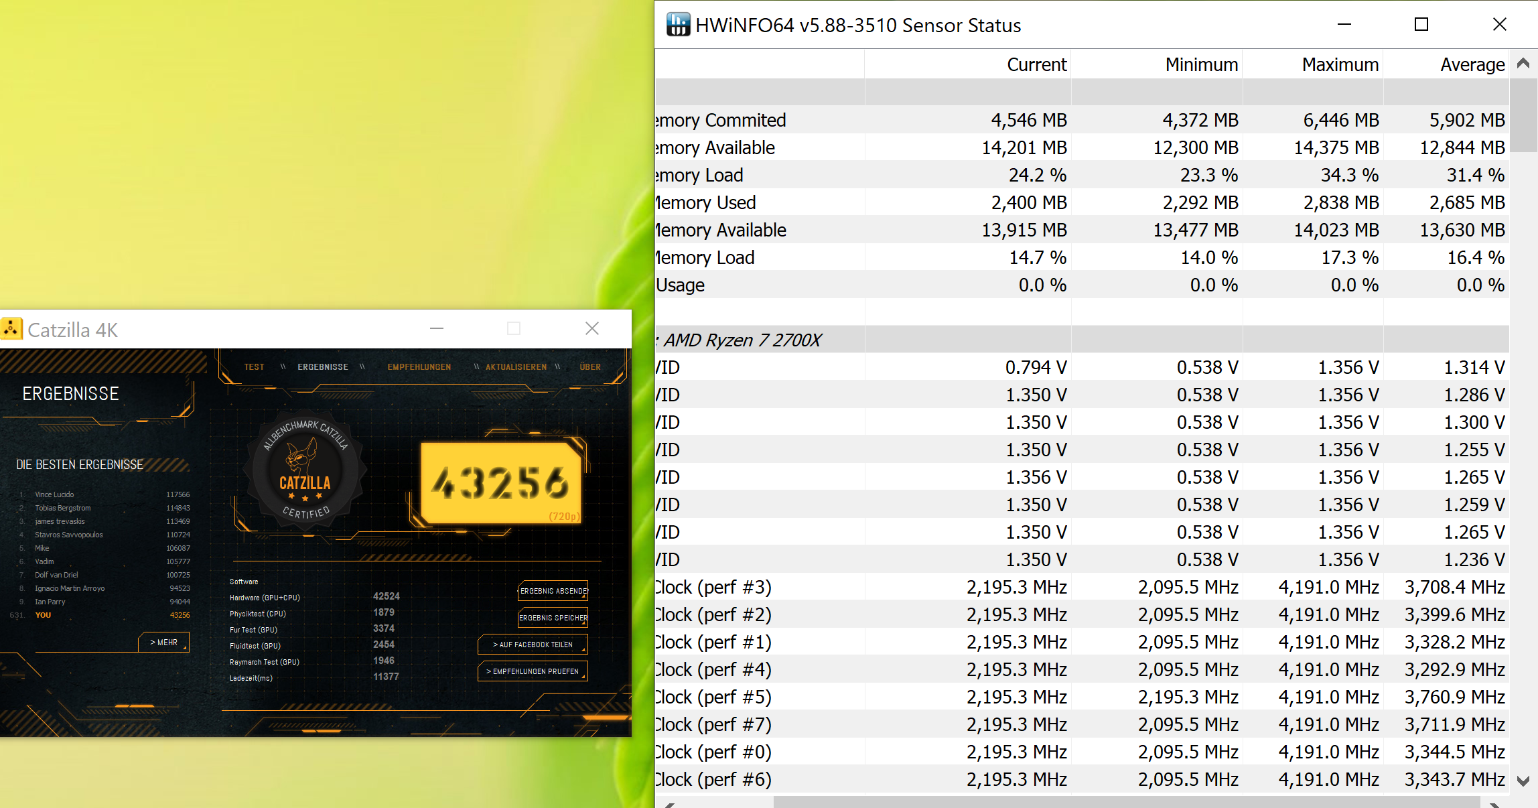Click the HWiNFO vertical scrollbar thumb
Screen dimensions: 1538x808
point(1523,114)
